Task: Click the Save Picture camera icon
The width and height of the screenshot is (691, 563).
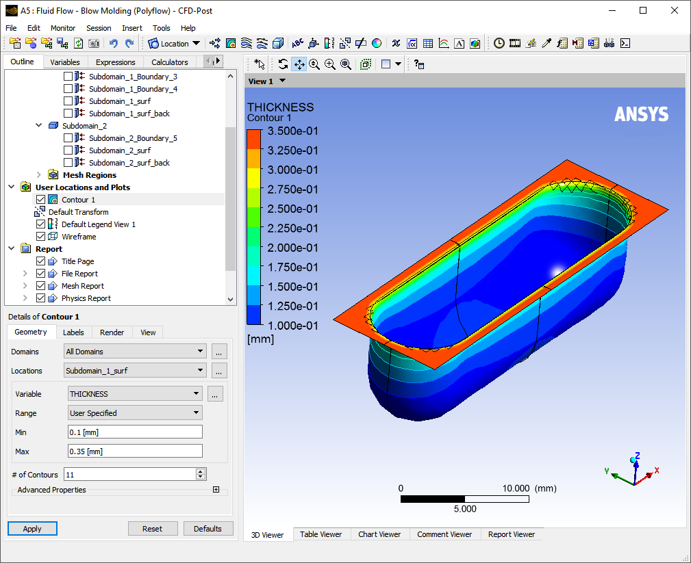Action: point(94,43)
